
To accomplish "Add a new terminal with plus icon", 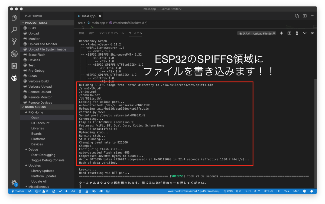I will pos(281,33).
